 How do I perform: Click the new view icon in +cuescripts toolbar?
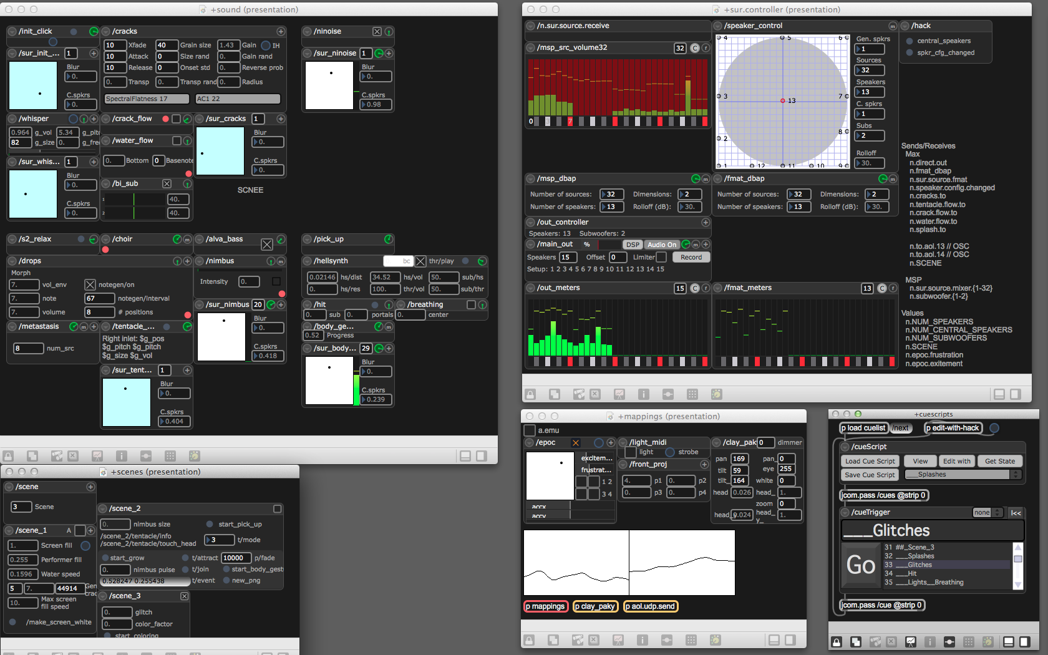click(x=856, y=641)
